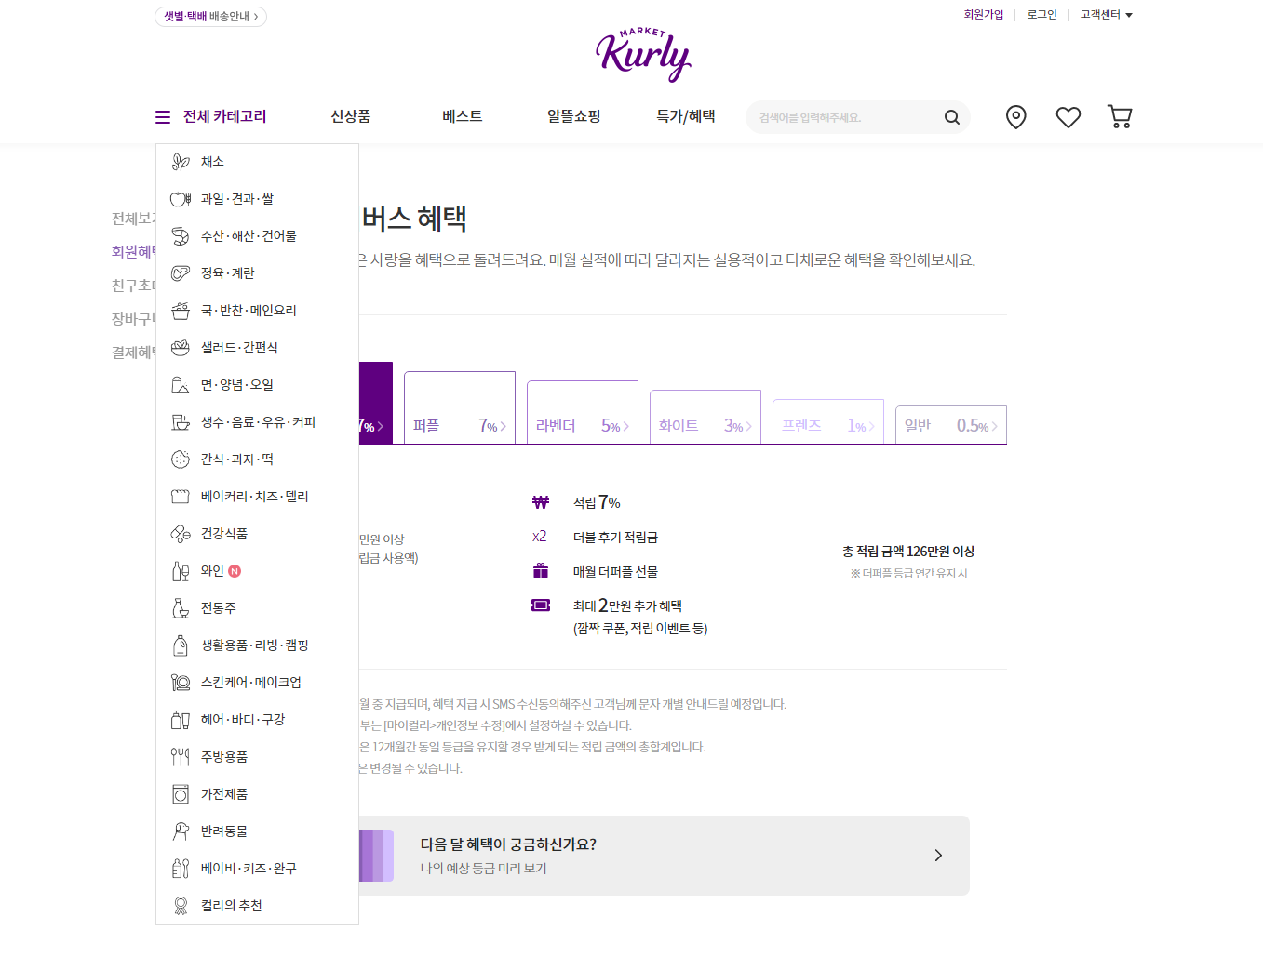The height and width of the screenshot is (957, 1263).
Task: Click the 스킨케어·메이크업 mirror icon
Action: 181,683
